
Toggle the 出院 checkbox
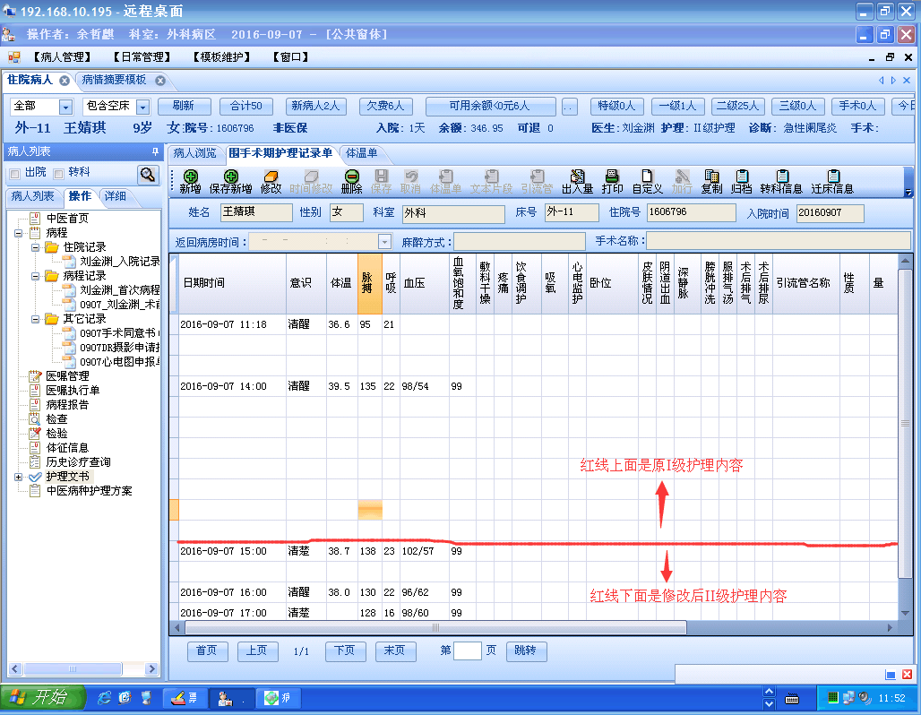(14, 173)
